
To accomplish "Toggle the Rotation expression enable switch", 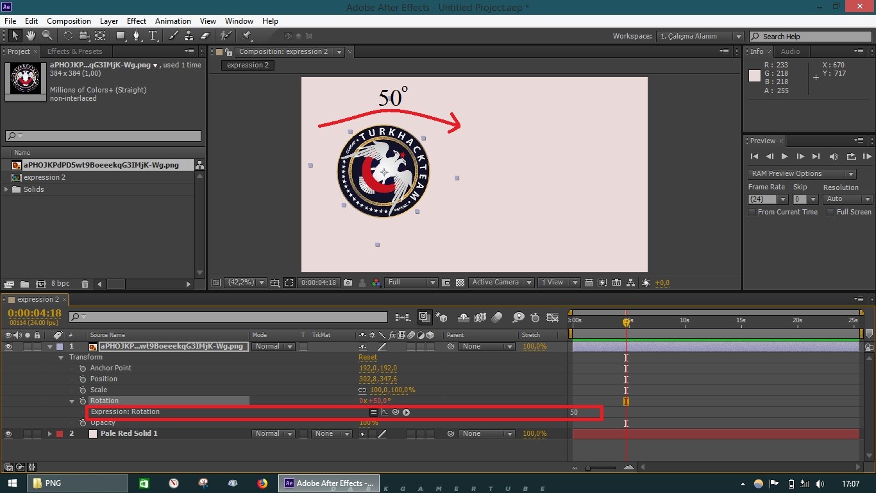I will tap(374, 412).
